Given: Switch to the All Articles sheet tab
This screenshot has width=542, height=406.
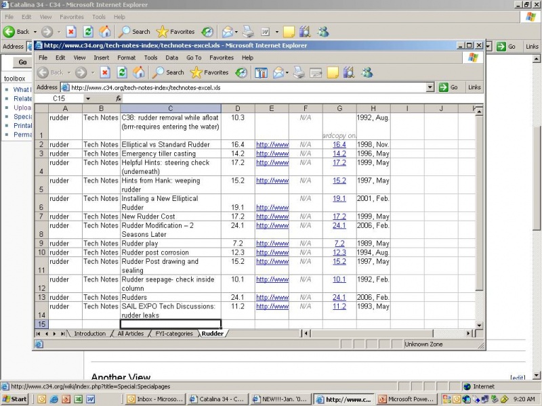Looking at the screenshot, I should [130, 334].
